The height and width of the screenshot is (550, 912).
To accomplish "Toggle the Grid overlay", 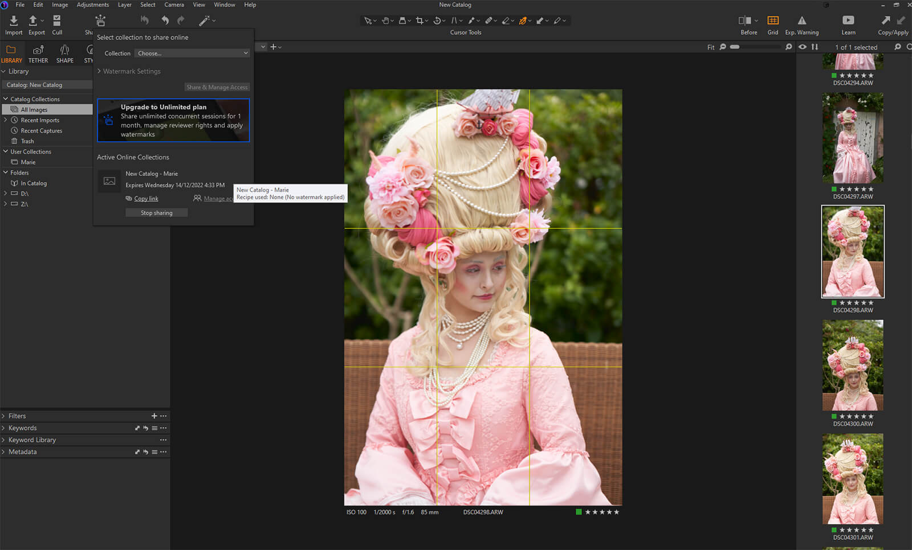I will point(773,21).
